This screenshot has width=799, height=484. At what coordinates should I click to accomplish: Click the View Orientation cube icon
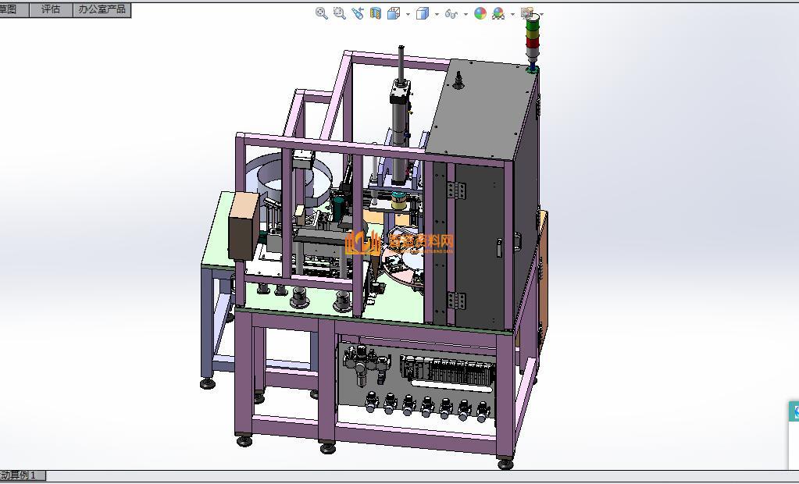(x=394, y=13)
